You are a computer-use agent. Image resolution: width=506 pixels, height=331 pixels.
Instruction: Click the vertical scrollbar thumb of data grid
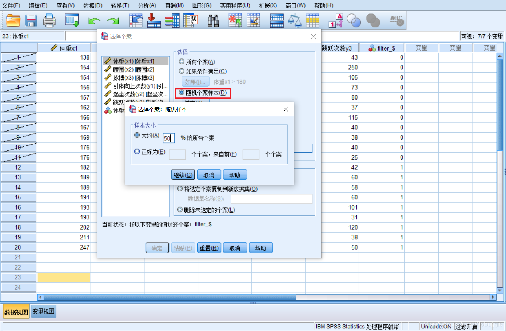500,106
